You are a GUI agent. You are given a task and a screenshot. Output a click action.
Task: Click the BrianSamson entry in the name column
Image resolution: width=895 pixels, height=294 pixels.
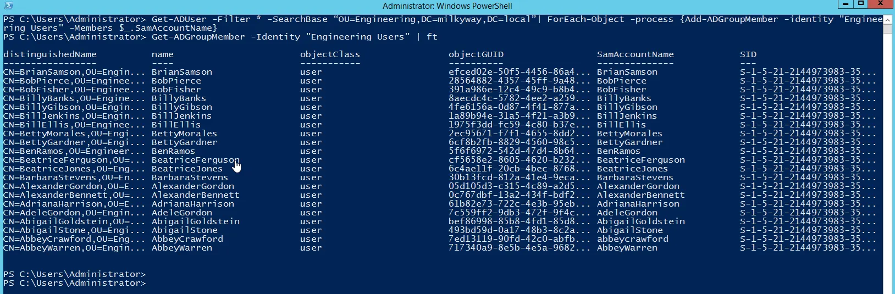pos(182,72)
